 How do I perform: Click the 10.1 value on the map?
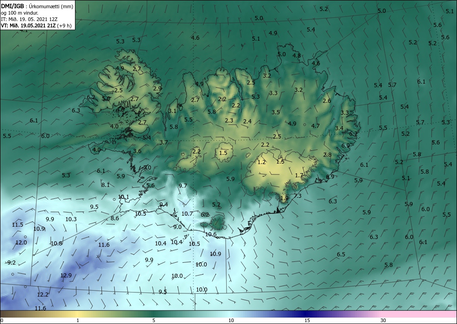pyautogui.click(x=123, y=197)
